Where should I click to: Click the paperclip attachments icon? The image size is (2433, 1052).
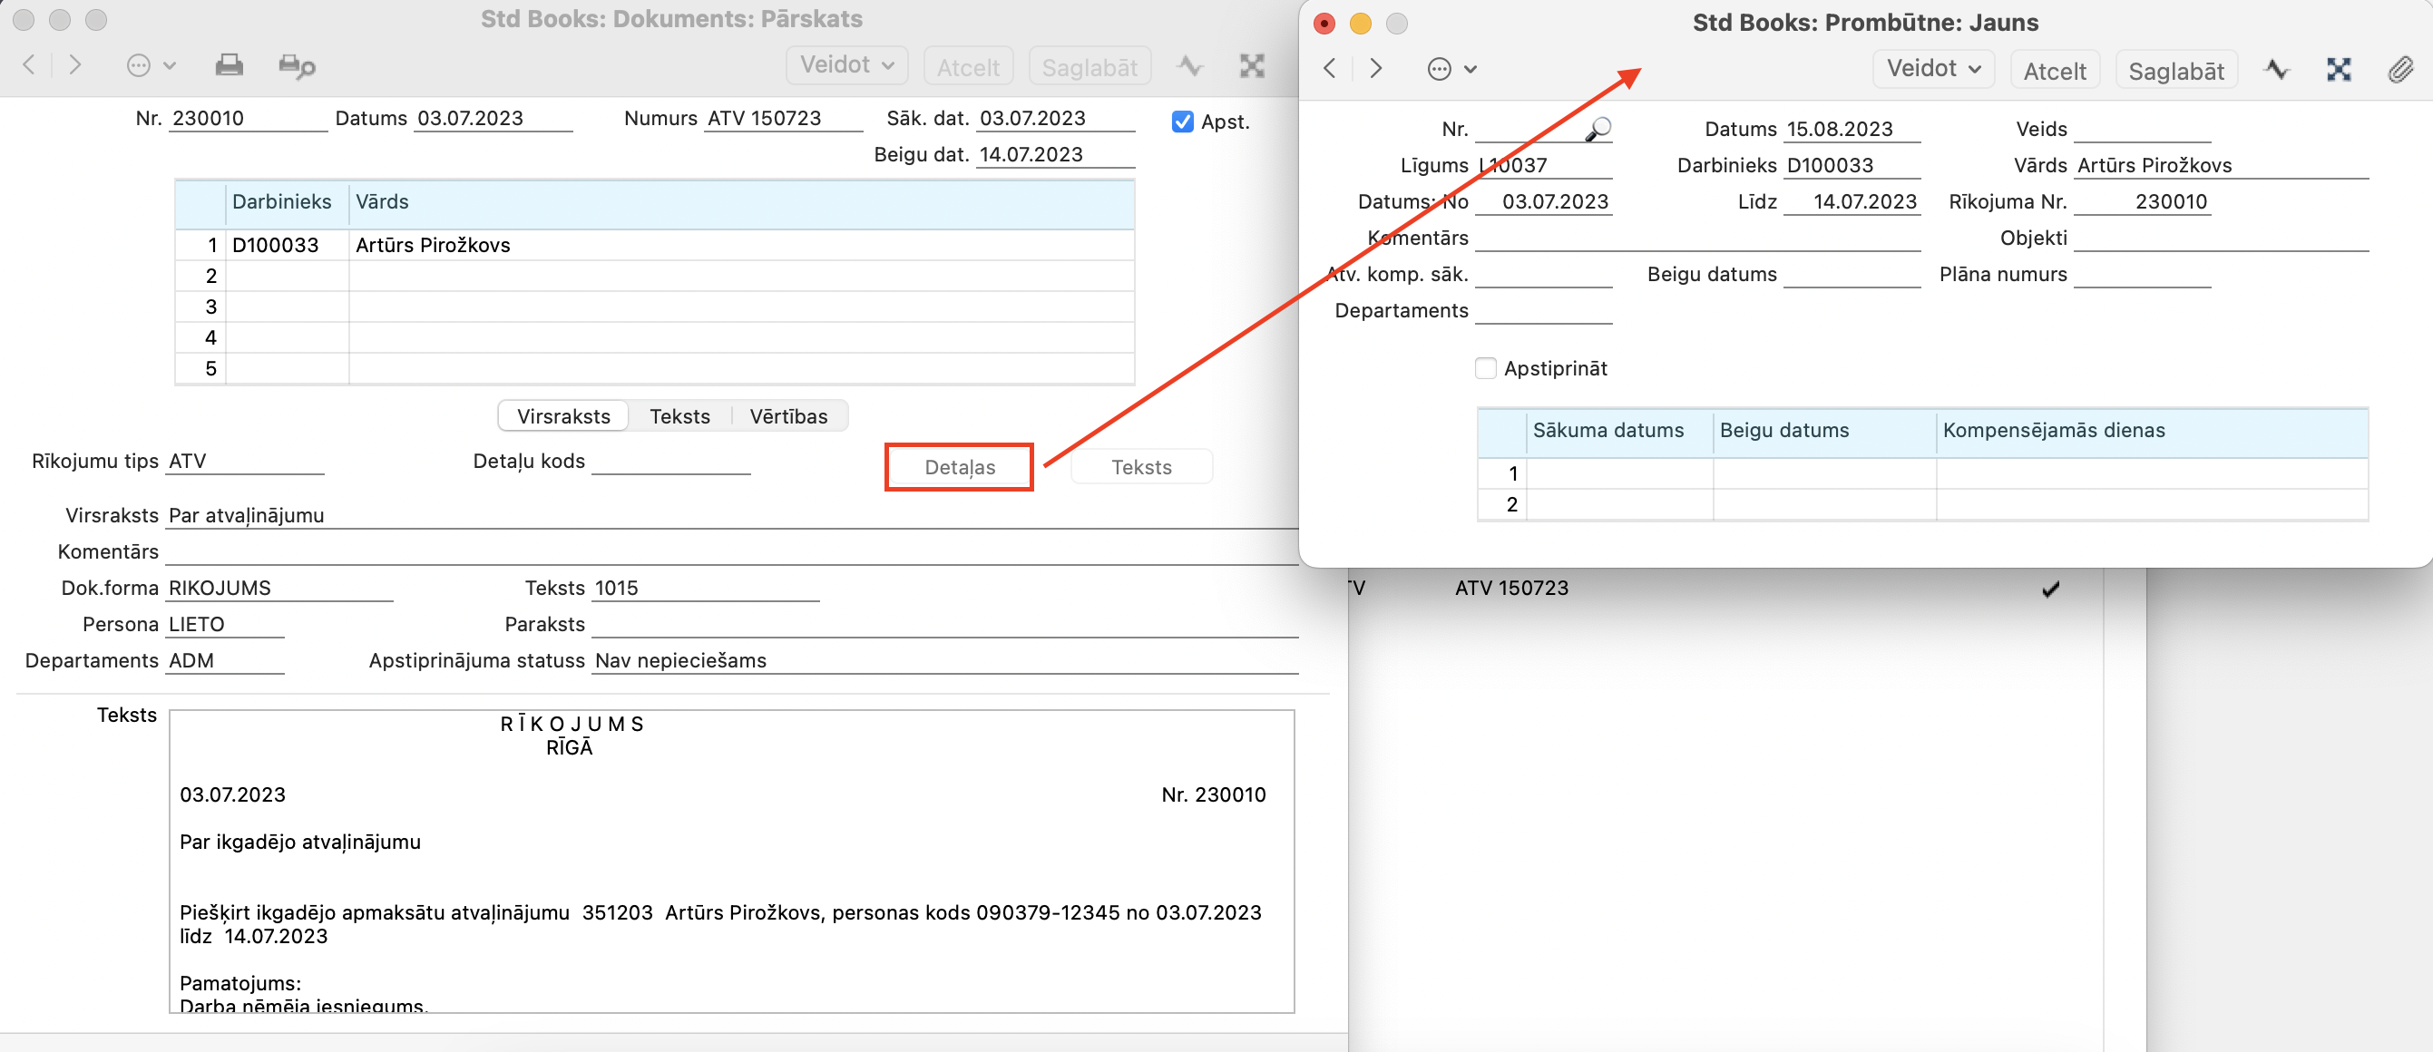pos(2400,70)
